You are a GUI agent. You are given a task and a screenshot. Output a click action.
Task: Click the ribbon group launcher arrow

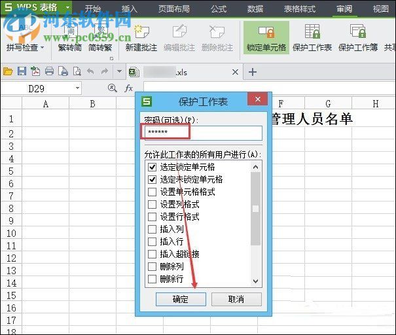coord(111,59)
